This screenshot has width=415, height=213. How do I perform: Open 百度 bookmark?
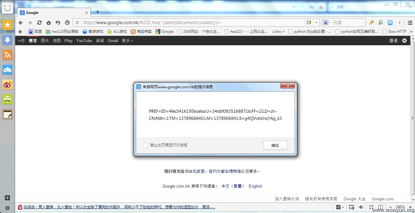pos(35,32)
